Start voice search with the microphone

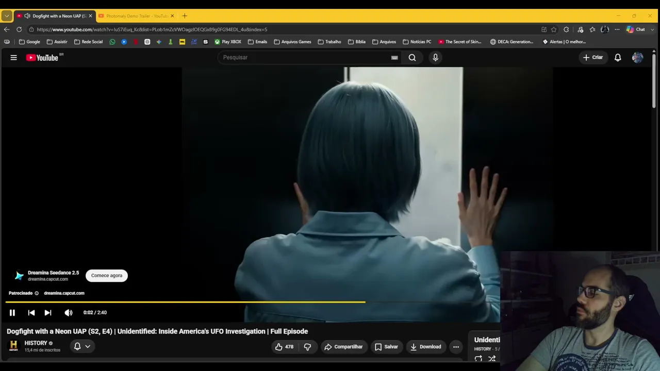[435, 58]
